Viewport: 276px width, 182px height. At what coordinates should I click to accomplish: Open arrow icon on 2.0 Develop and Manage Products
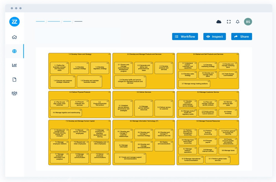click(x=173, y=54)
